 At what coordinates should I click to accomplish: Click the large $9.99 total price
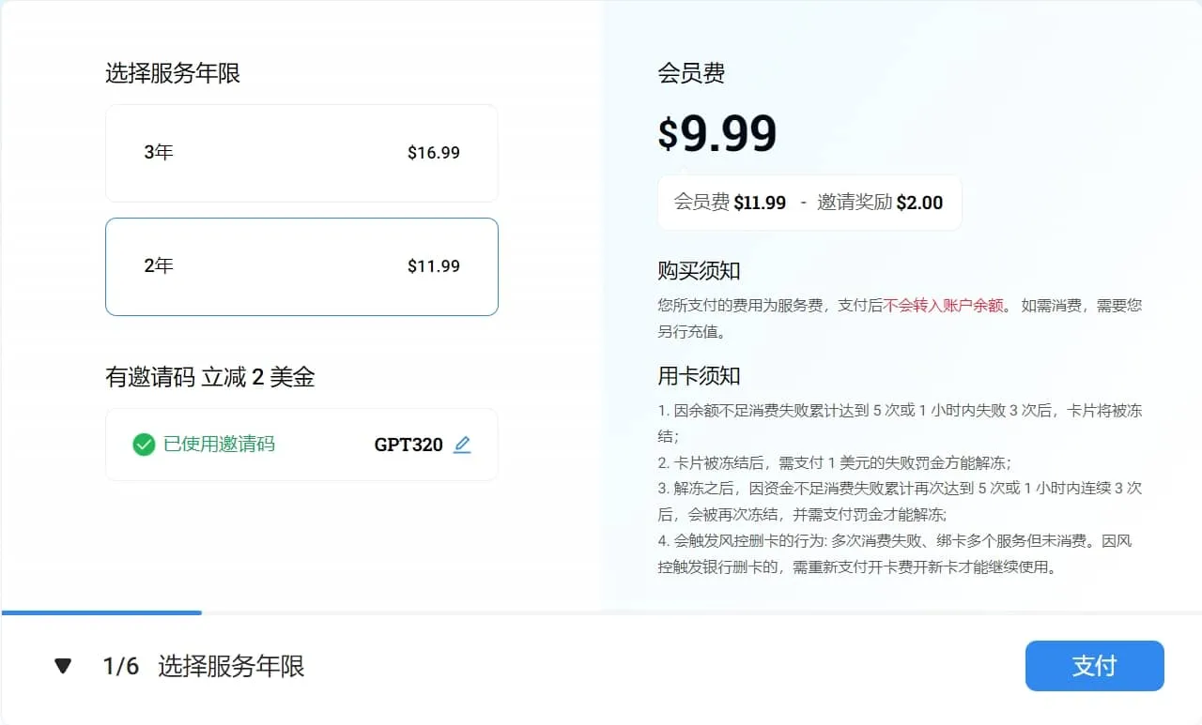(717, 133)
